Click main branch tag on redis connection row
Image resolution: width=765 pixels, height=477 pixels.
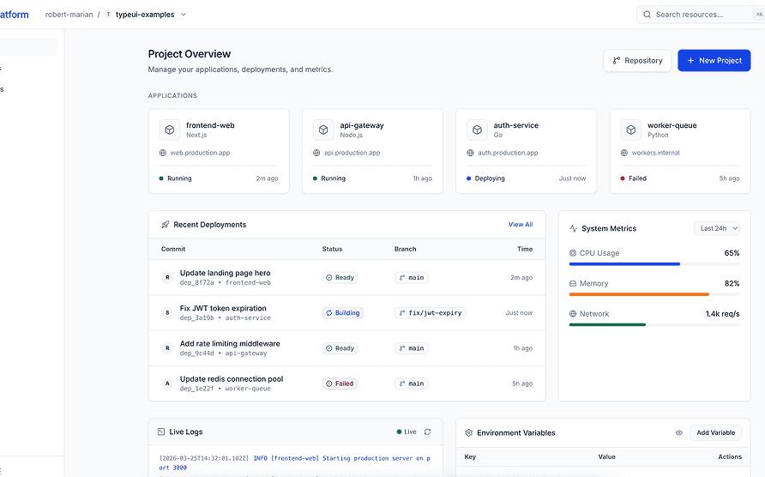[x=412, y=383]
